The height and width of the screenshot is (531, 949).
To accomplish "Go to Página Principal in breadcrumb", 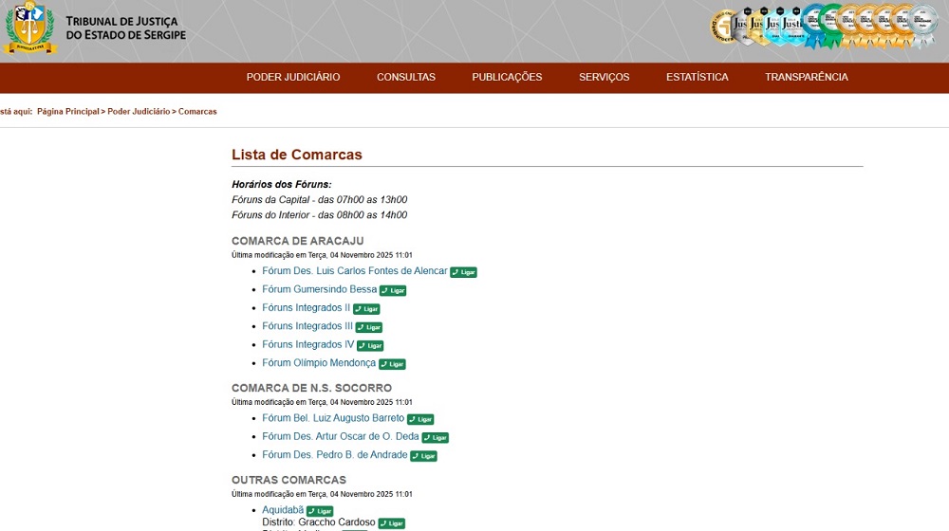I will pos(68,112).
